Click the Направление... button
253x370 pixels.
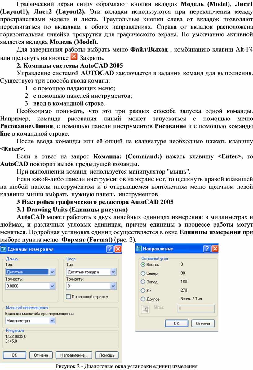click(74, 355)
